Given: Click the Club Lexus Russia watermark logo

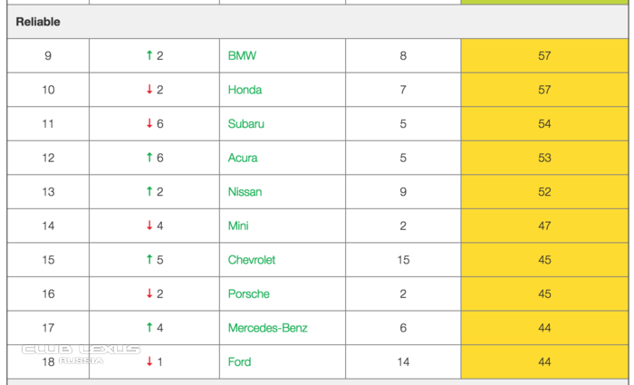Looking at the screenshot, I should [x=81, y=353].
